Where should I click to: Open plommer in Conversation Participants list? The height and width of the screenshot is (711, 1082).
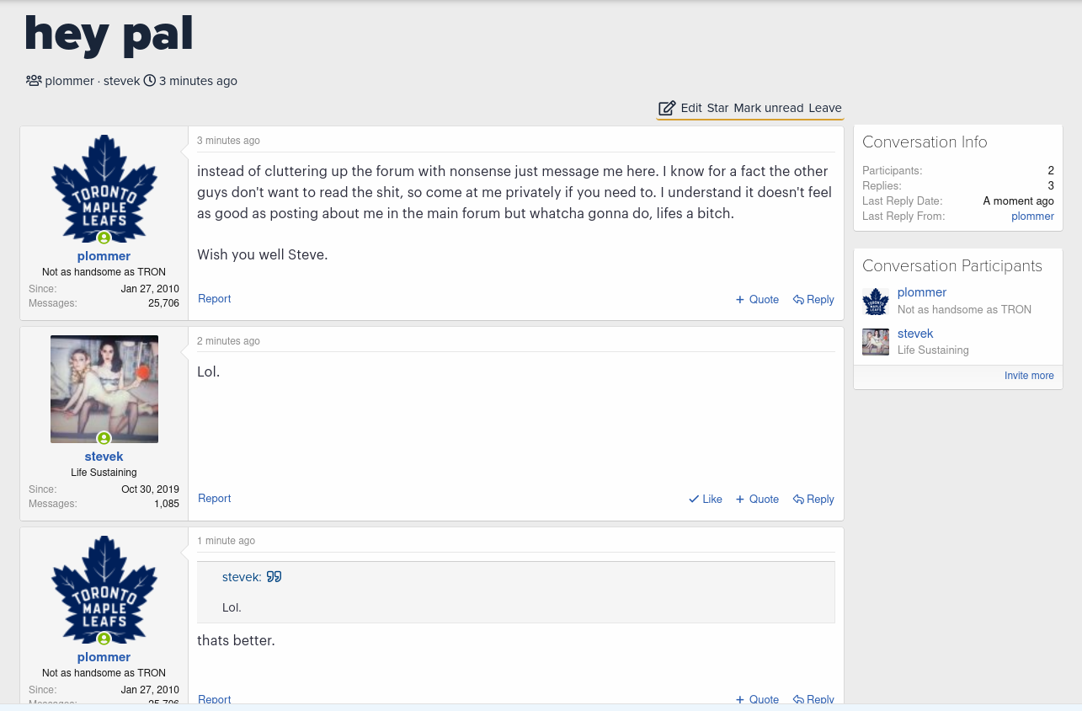pos(922,292)
